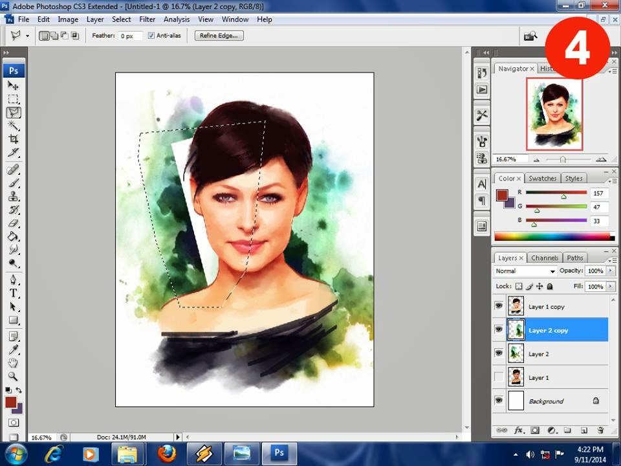Select the Hand tool

coord(13,363)
